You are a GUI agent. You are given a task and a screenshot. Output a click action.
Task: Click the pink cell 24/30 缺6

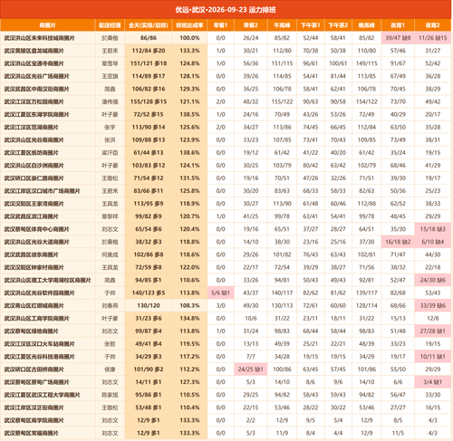433,280
